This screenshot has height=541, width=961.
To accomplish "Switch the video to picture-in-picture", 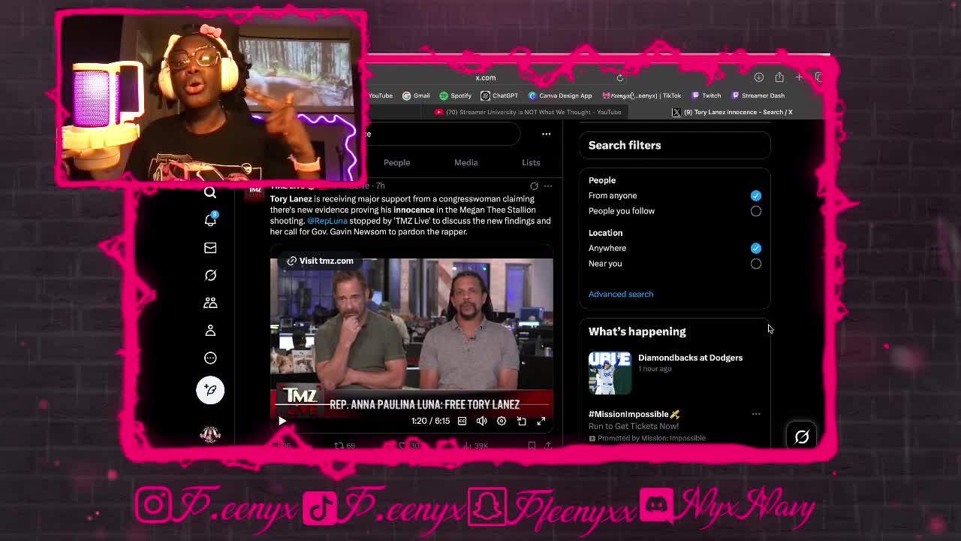I will click(521, 421).
